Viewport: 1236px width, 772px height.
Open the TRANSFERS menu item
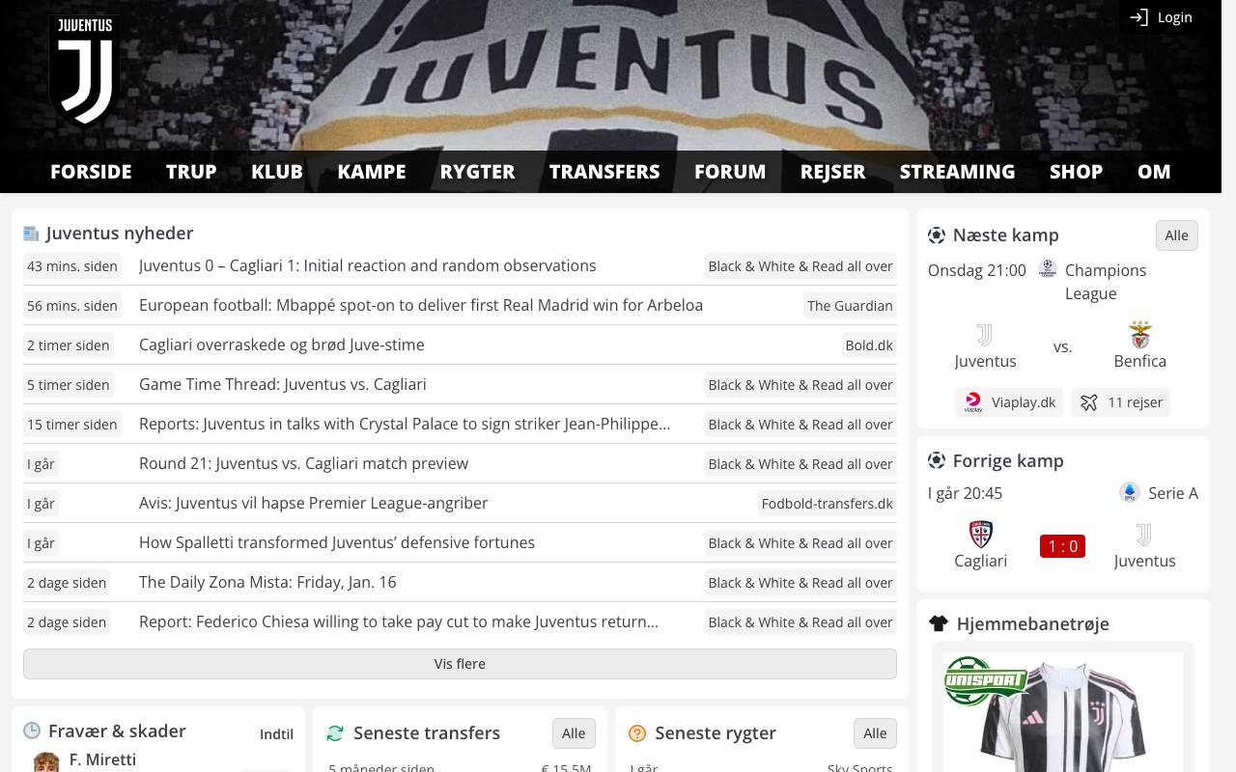(604, 172)
